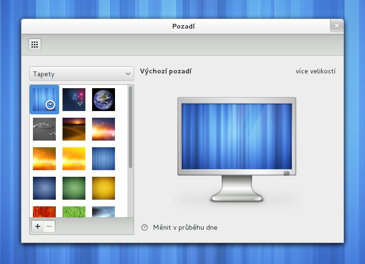Select the dark blue gradient wallpaper
Image resolution: width=365 pixels, height=264 pixels.
44,188
